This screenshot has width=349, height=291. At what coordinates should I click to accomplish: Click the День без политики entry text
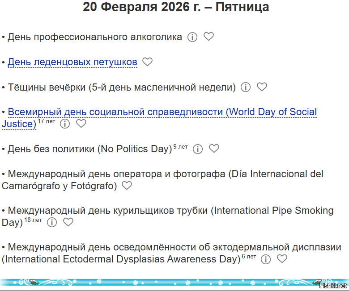(x=89, y=149)
